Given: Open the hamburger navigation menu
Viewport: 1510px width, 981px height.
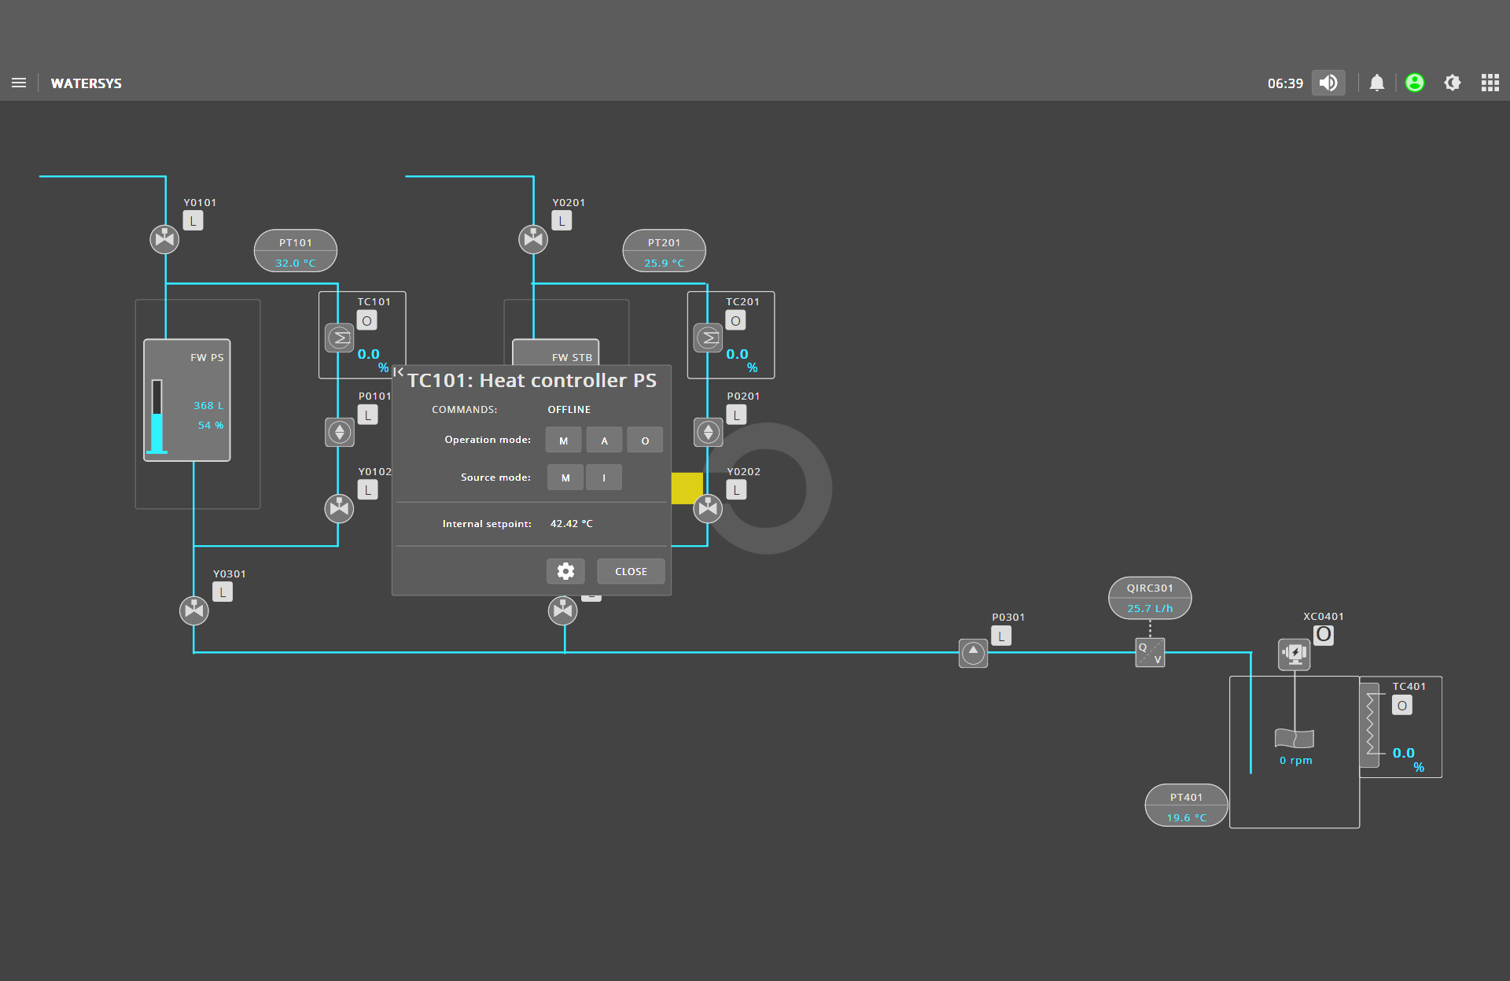Looking at the screenshot, I should 19,83.
